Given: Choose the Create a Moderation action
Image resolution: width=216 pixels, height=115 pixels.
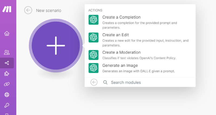Looking at the screenshot, I should 121,52.
